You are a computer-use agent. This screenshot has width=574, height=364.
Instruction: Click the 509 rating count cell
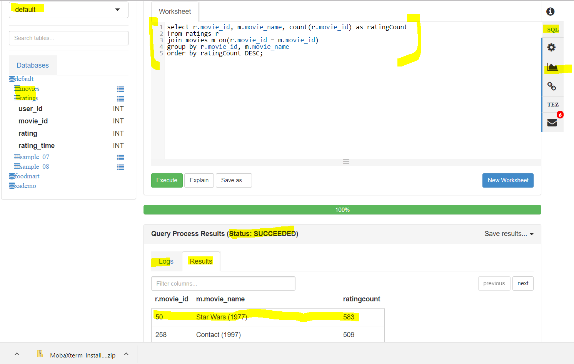(x=349, y=335)
